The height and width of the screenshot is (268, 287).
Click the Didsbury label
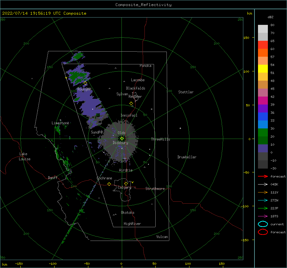tap(120, 143)
